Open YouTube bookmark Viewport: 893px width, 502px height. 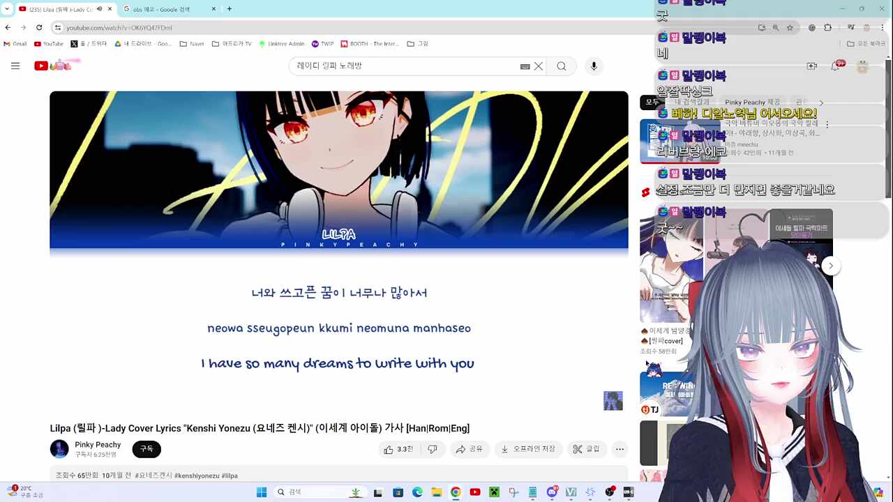(x=49, y=44)
